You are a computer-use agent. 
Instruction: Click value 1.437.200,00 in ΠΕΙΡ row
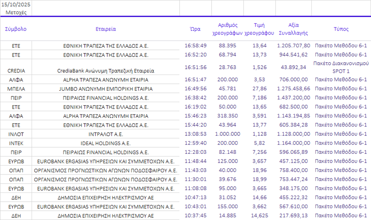click(x=293, y=97)
